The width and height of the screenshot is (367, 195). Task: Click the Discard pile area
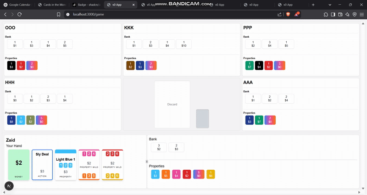click(x=172, y=105)
